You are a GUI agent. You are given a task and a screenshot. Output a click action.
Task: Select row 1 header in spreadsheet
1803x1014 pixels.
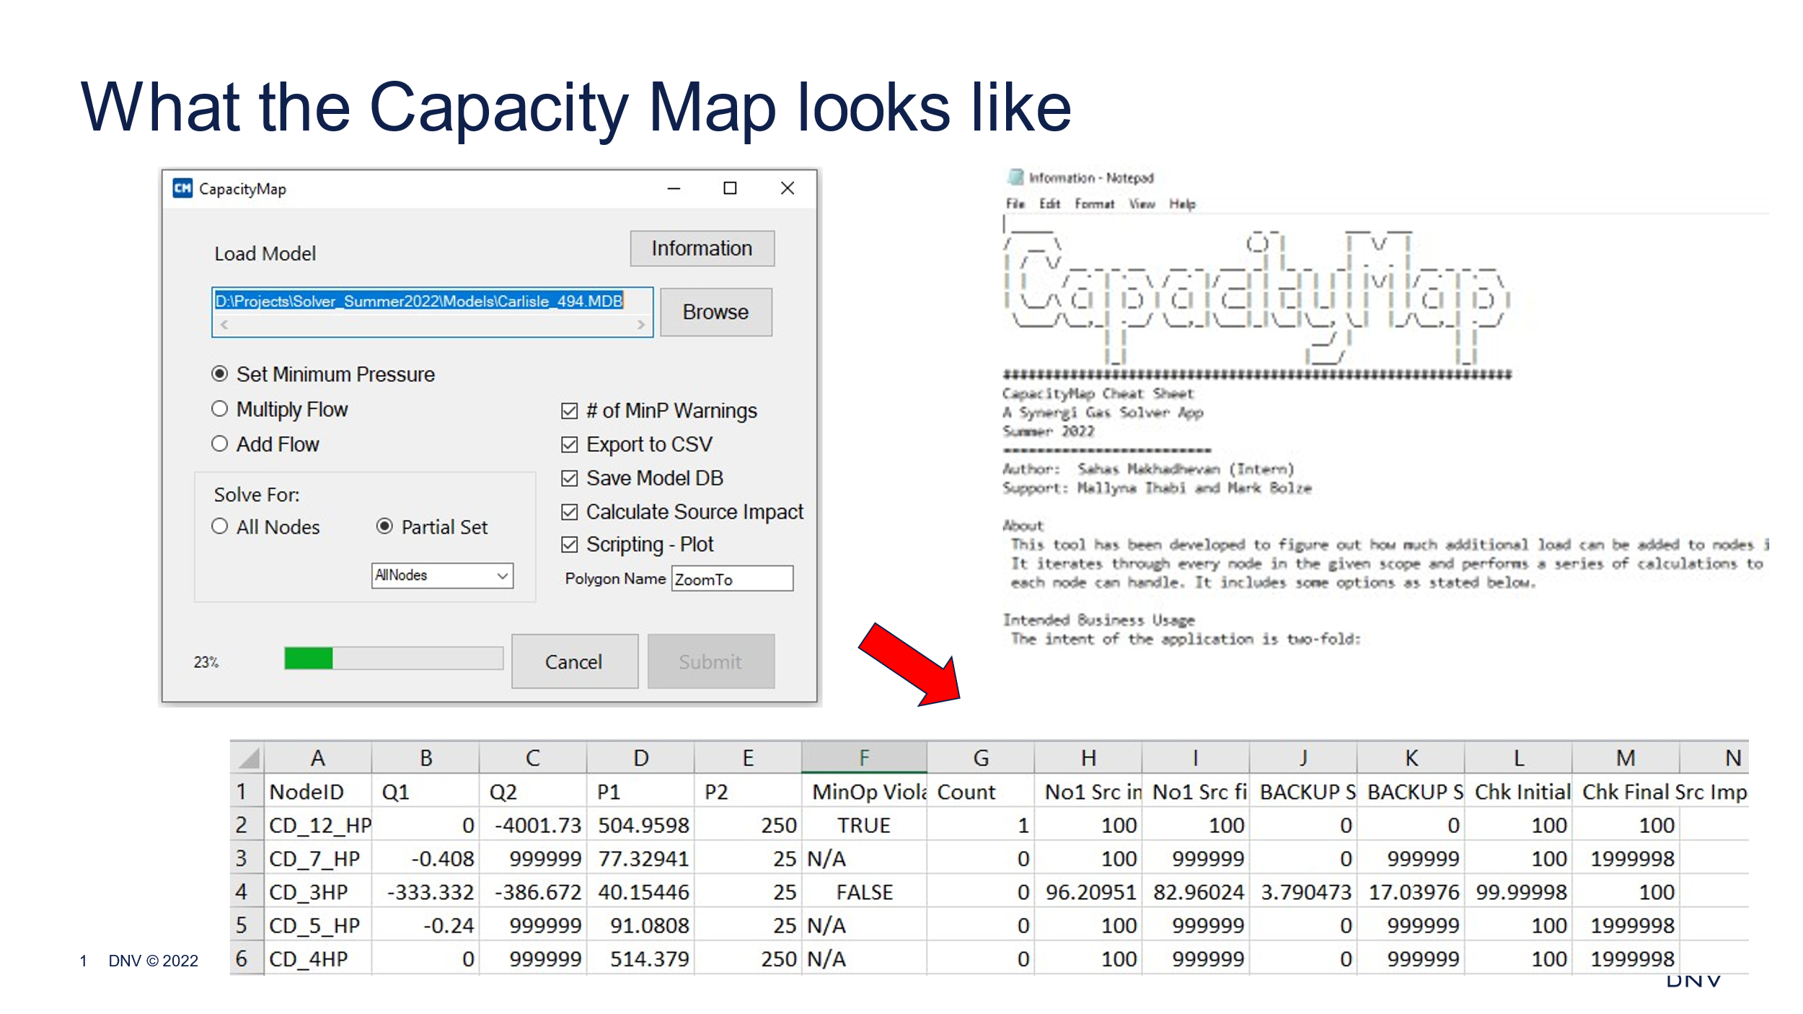[x=247, y=792]
